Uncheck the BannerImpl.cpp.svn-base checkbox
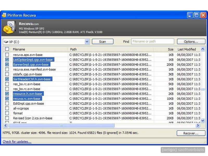 point(7,64)
